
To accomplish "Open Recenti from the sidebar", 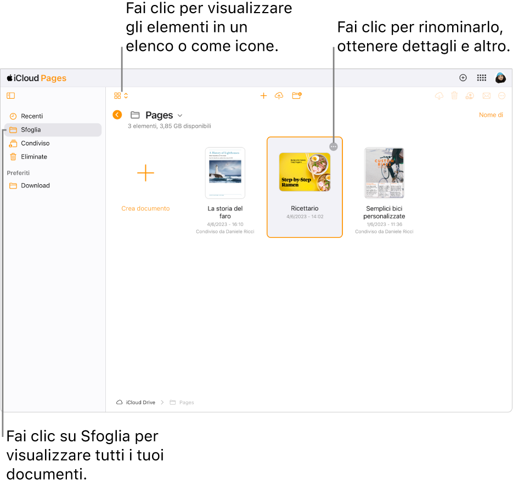I will (31, 116).
